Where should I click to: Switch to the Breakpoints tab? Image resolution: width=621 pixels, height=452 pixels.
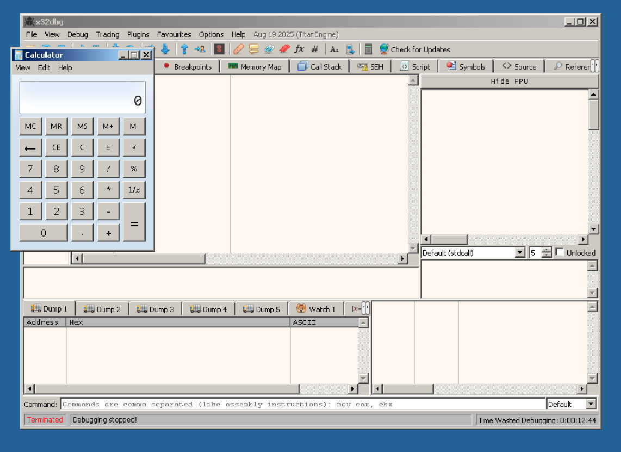(x=188, y=66)
